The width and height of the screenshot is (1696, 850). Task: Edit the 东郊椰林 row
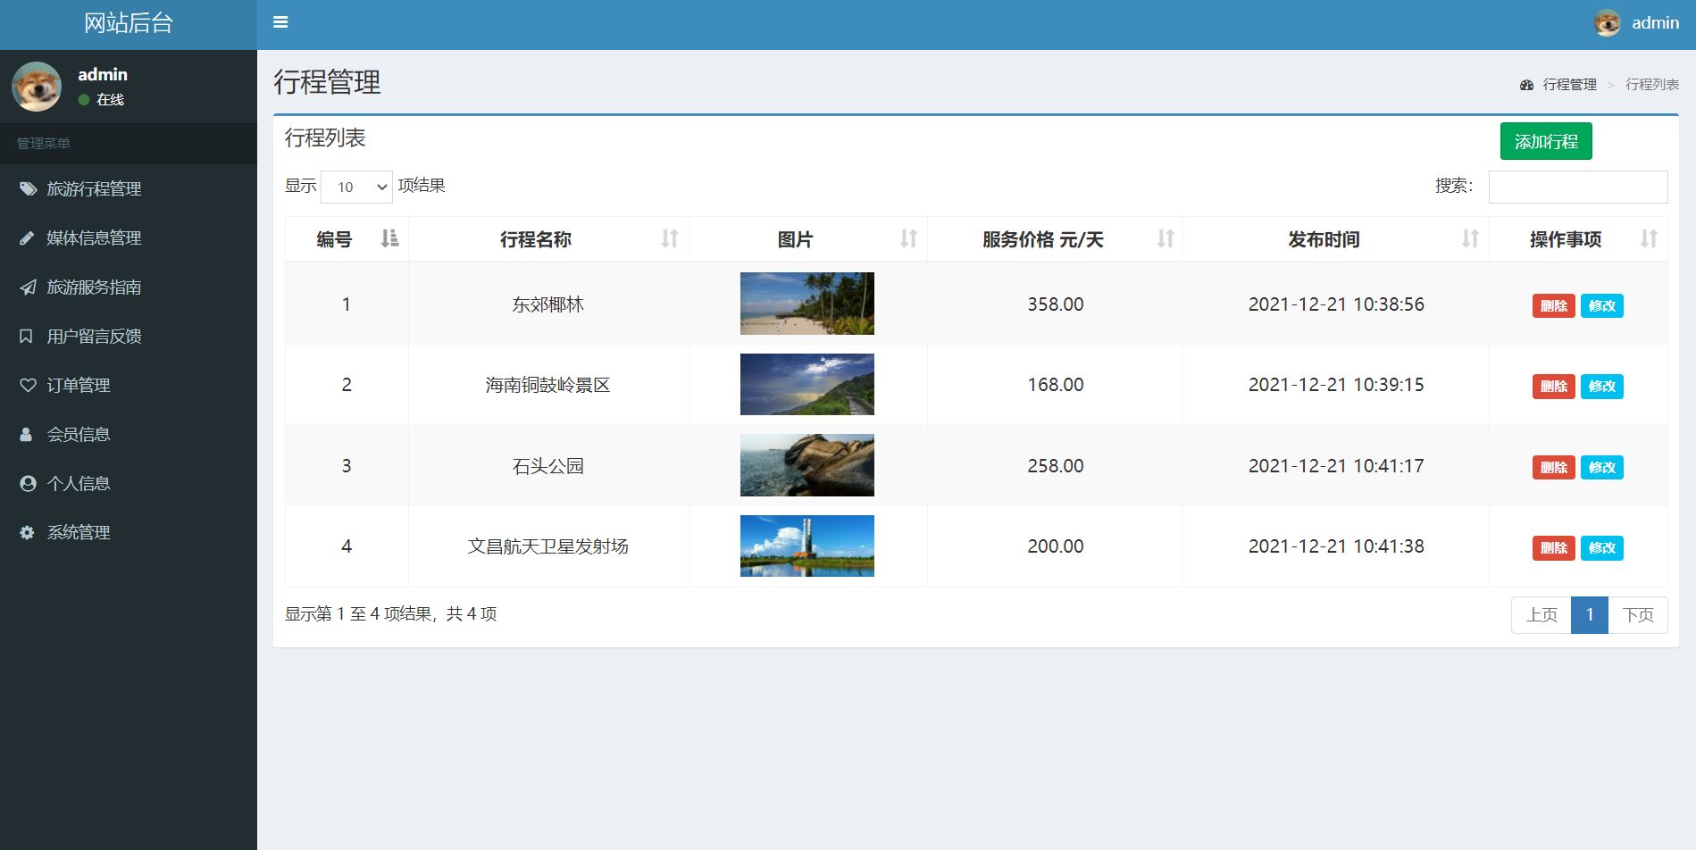[1602, 305]
